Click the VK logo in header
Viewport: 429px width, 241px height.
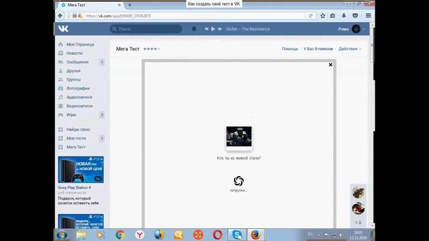click(63, 29)
